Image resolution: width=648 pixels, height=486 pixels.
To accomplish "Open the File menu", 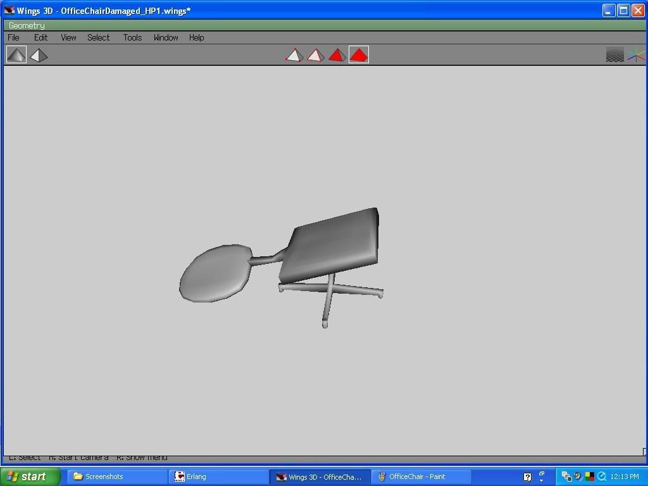I will 13,37.
